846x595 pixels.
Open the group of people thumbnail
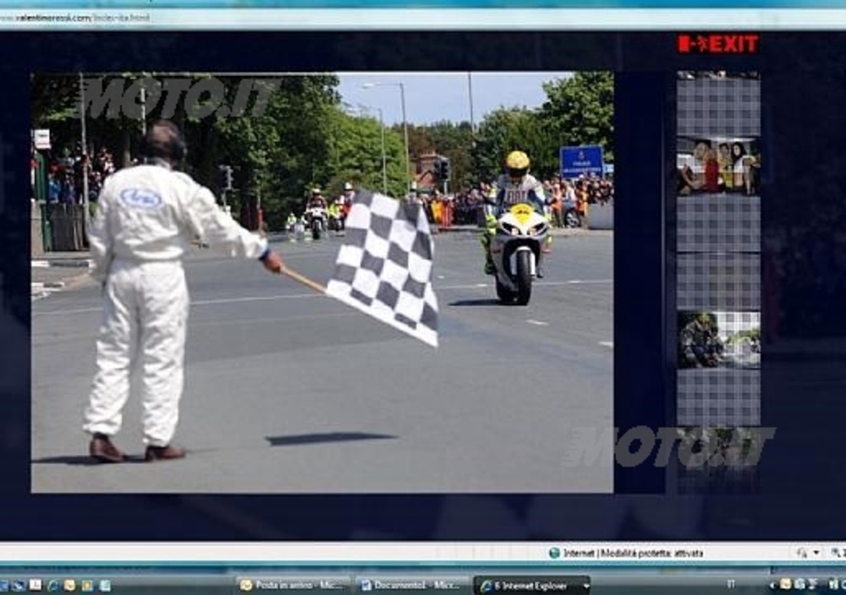(x=717, y=166)
